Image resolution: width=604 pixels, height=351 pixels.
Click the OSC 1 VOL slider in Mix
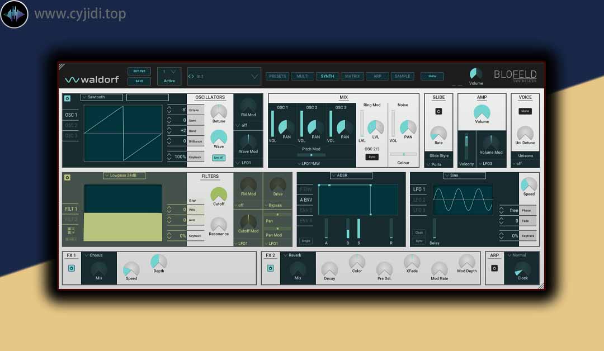(273, 124)
